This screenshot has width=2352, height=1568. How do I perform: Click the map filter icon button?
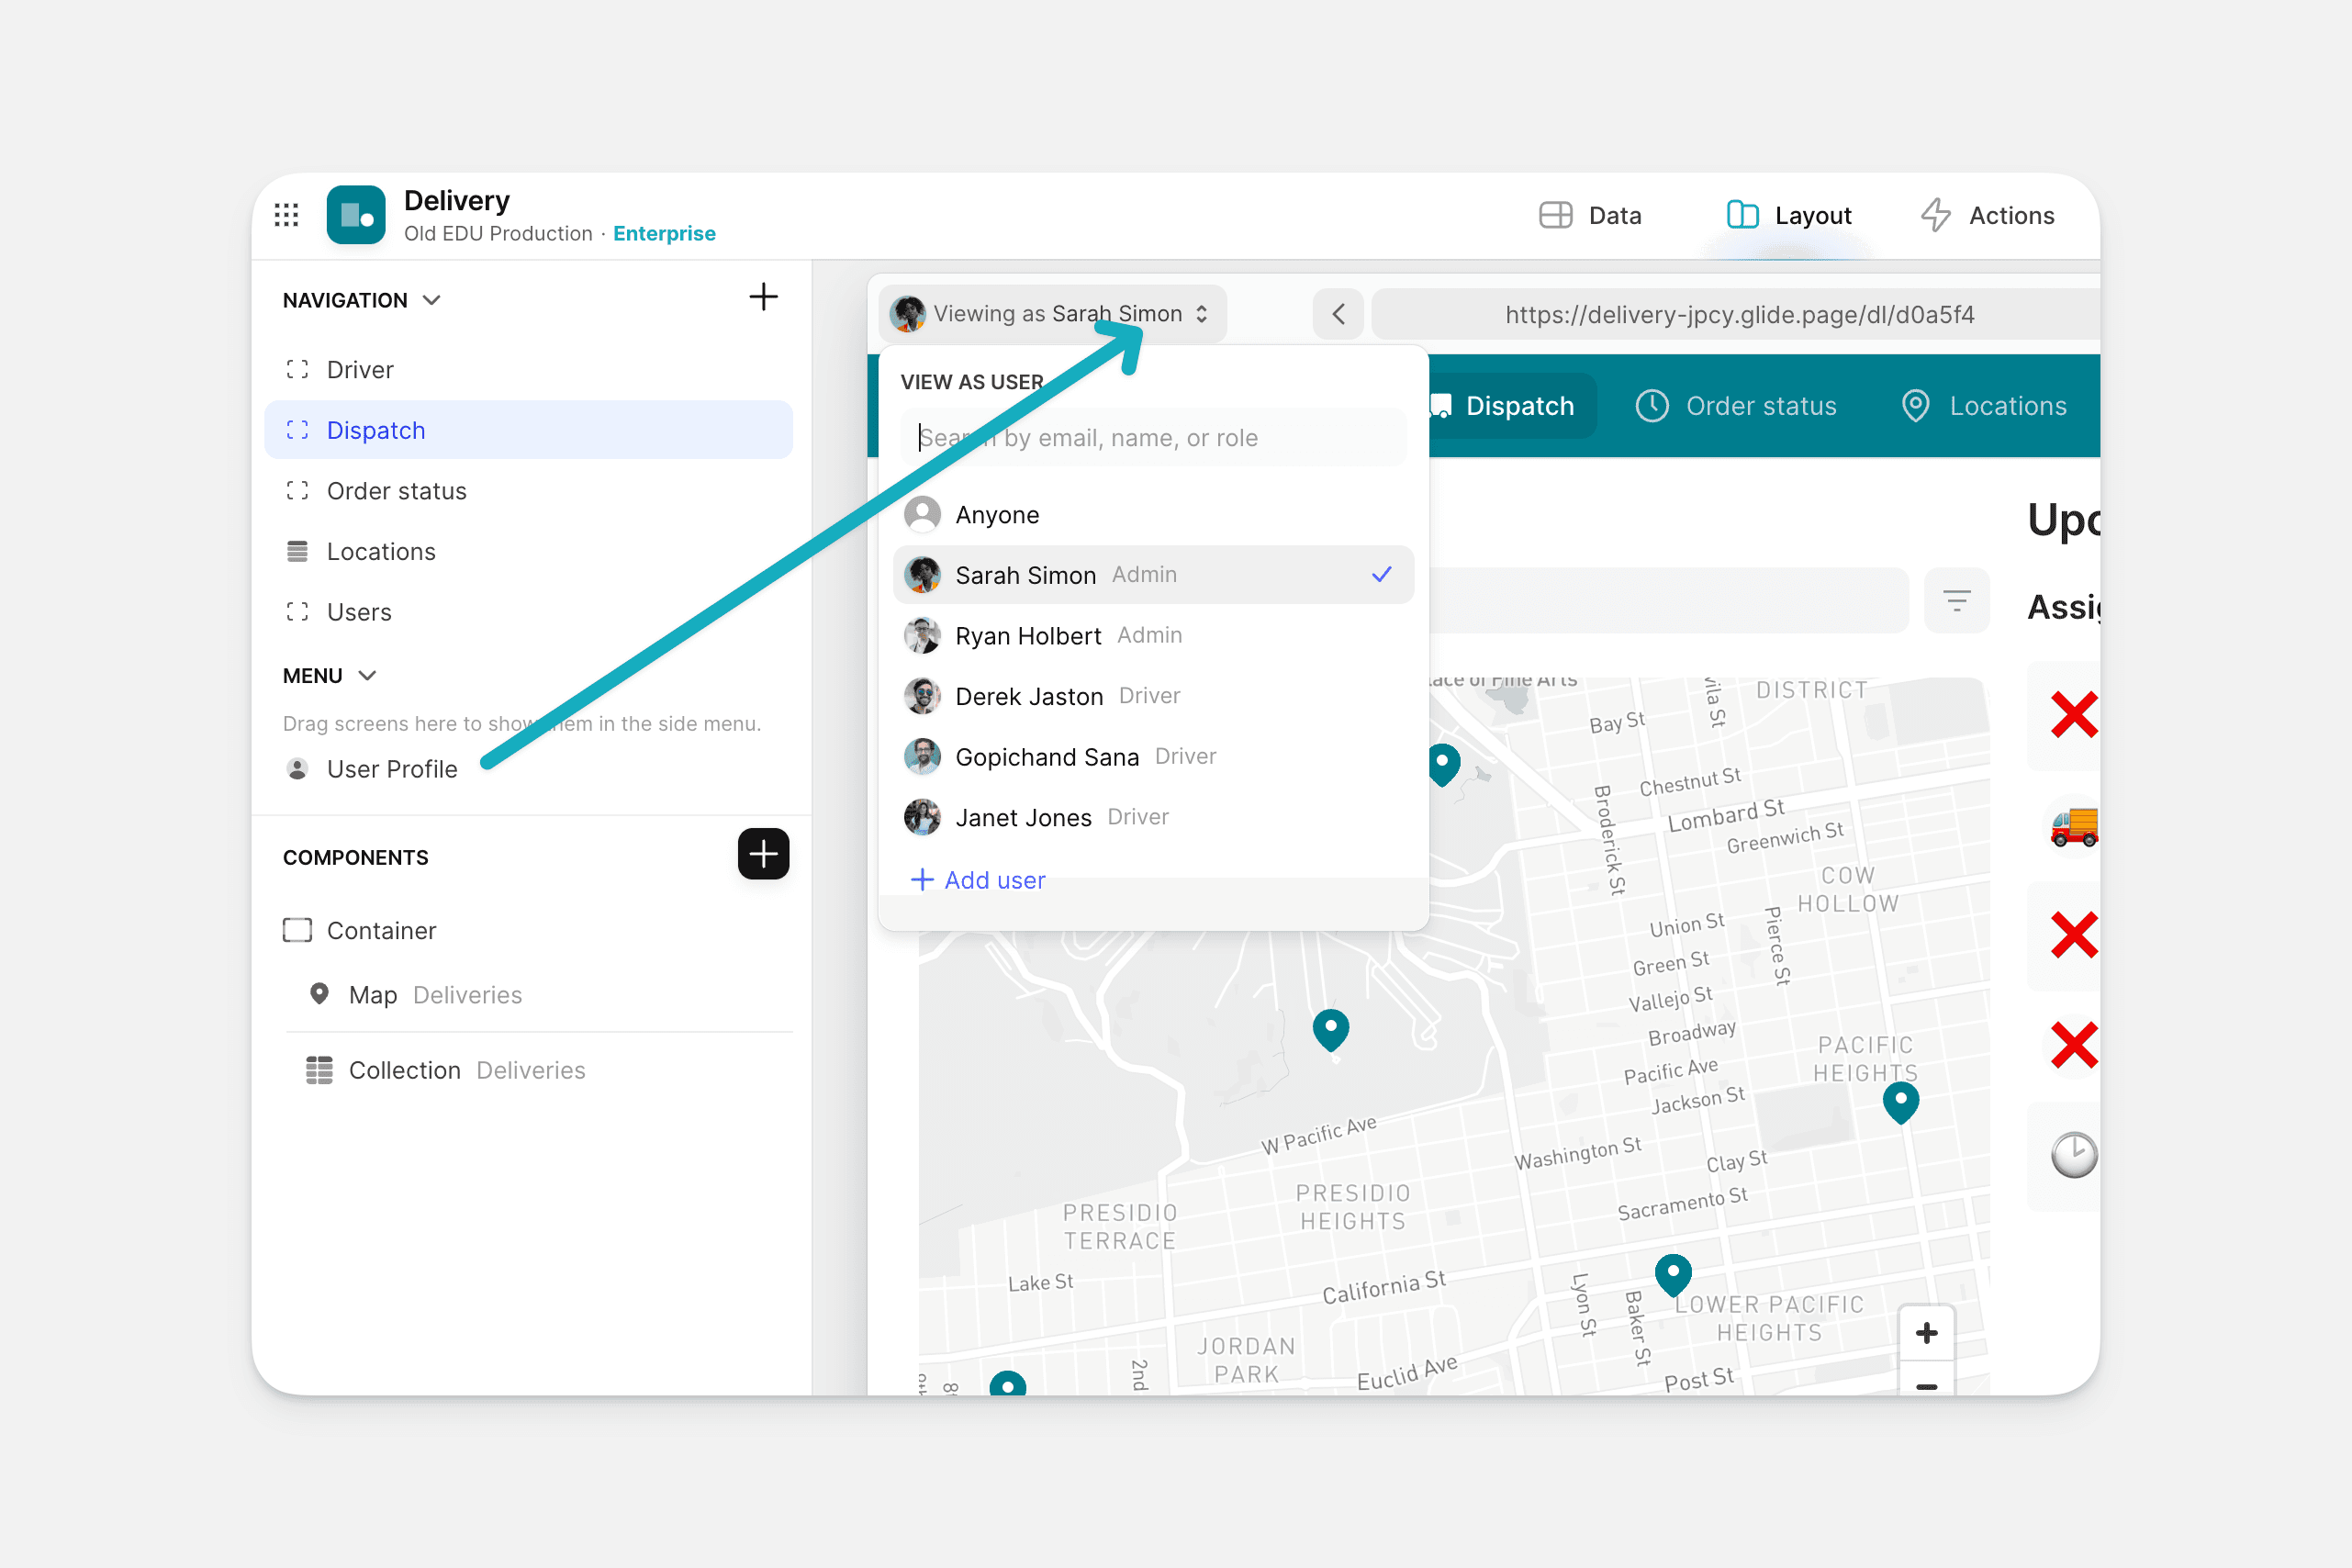1956,601
